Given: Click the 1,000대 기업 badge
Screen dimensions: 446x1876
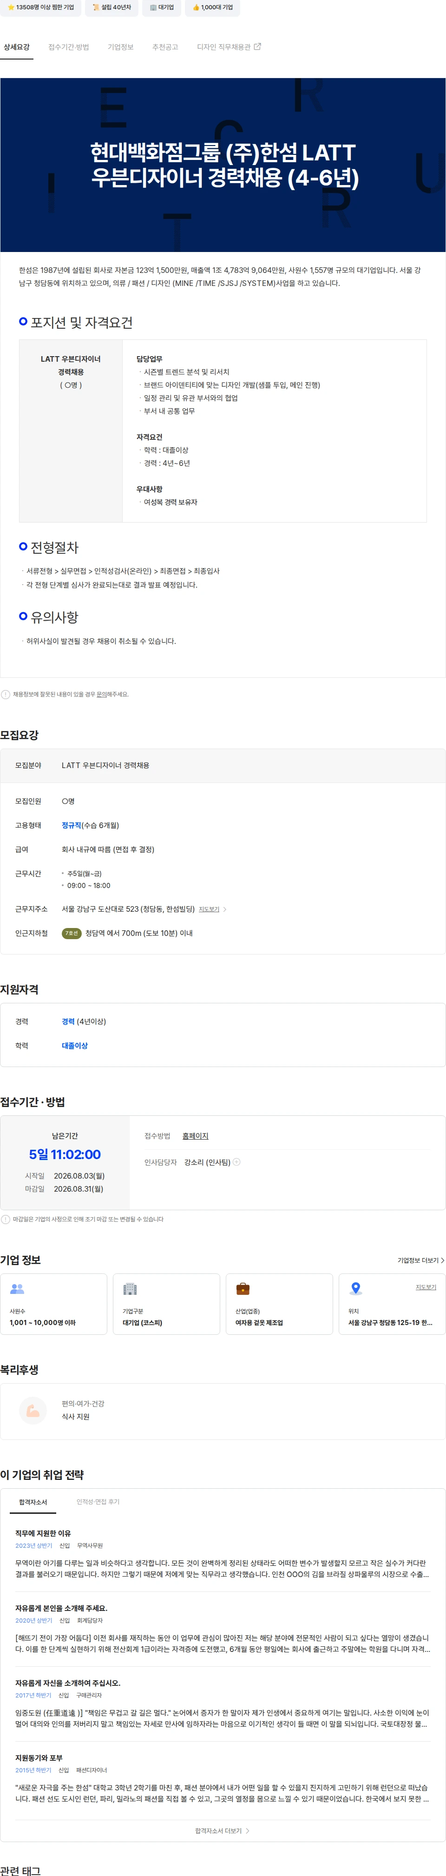Looking at the screenshot, I should pos(212,7).
